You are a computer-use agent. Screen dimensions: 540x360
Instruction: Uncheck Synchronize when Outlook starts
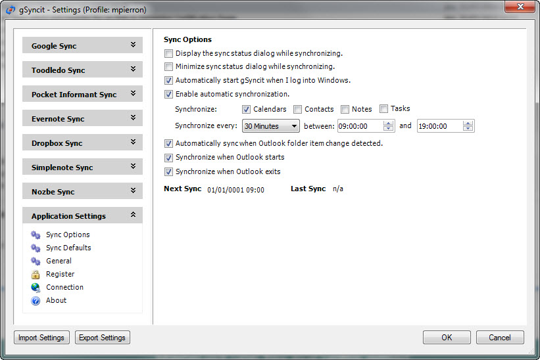point(168,158)
